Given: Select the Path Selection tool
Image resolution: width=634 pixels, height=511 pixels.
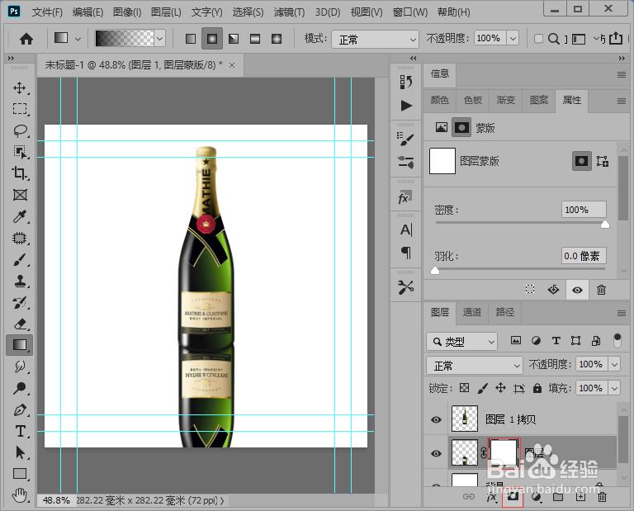Looking at the screenshot, I should [x=20, y=452].
